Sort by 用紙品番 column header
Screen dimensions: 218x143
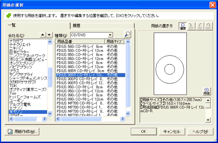tap(80, 41)
